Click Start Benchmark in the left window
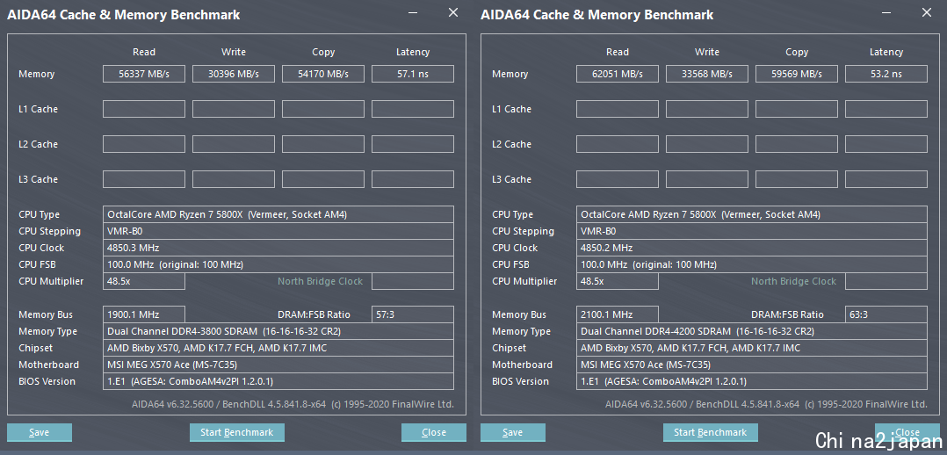Screen dimensions: 947x455 coord(237,433)
